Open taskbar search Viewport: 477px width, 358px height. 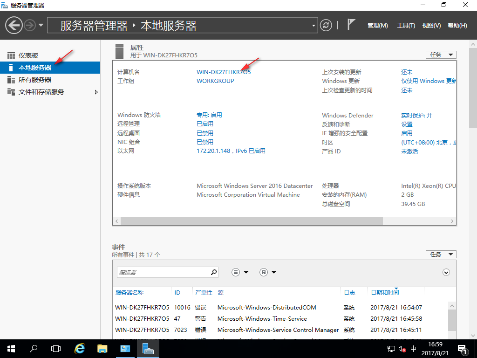34,349
